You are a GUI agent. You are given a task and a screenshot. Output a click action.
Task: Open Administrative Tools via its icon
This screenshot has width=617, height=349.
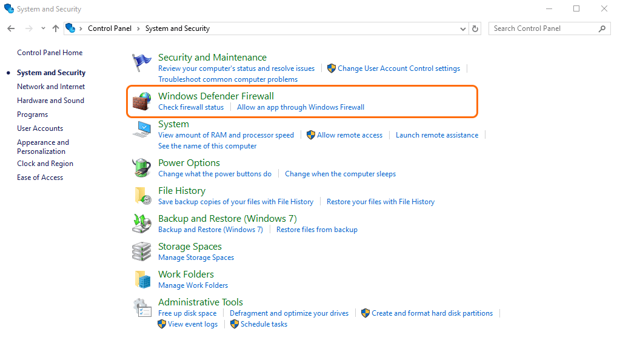click(x=141, y=307)
